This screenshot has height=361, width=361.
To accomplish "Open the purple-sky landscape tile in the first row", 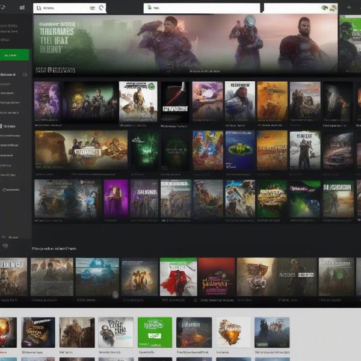I will click(208, 102).
